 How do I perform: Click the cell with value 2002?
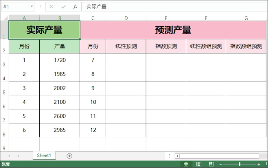60,88
